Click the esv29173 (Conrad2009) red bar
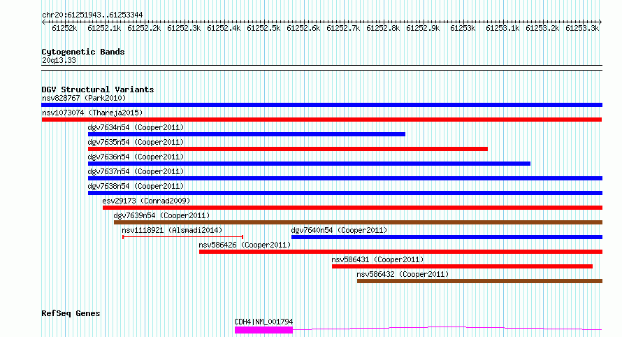 352,208
